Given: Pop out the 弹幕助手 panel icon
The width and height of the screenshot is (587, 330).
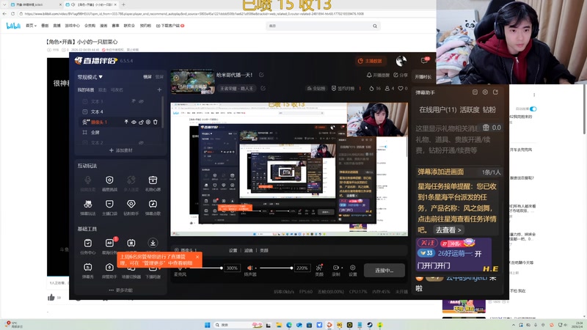Looking at the screenshot, I should coord(496,92).
